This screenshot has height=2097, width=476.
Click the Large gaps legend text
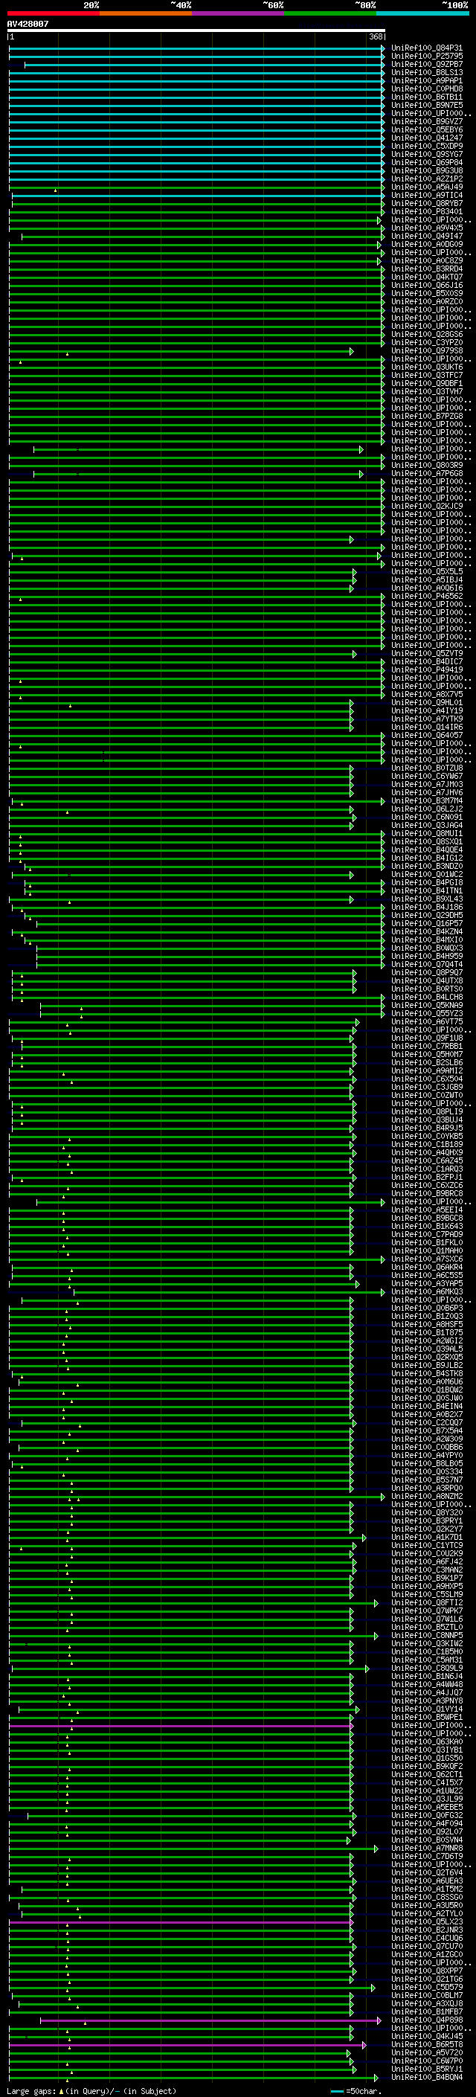point(91,2090)
